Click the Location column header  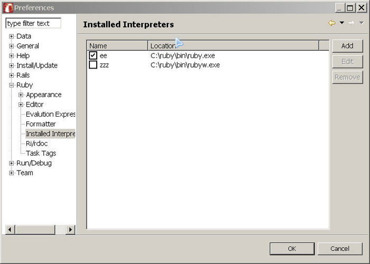pyautogui.click(x=233, y=46)
